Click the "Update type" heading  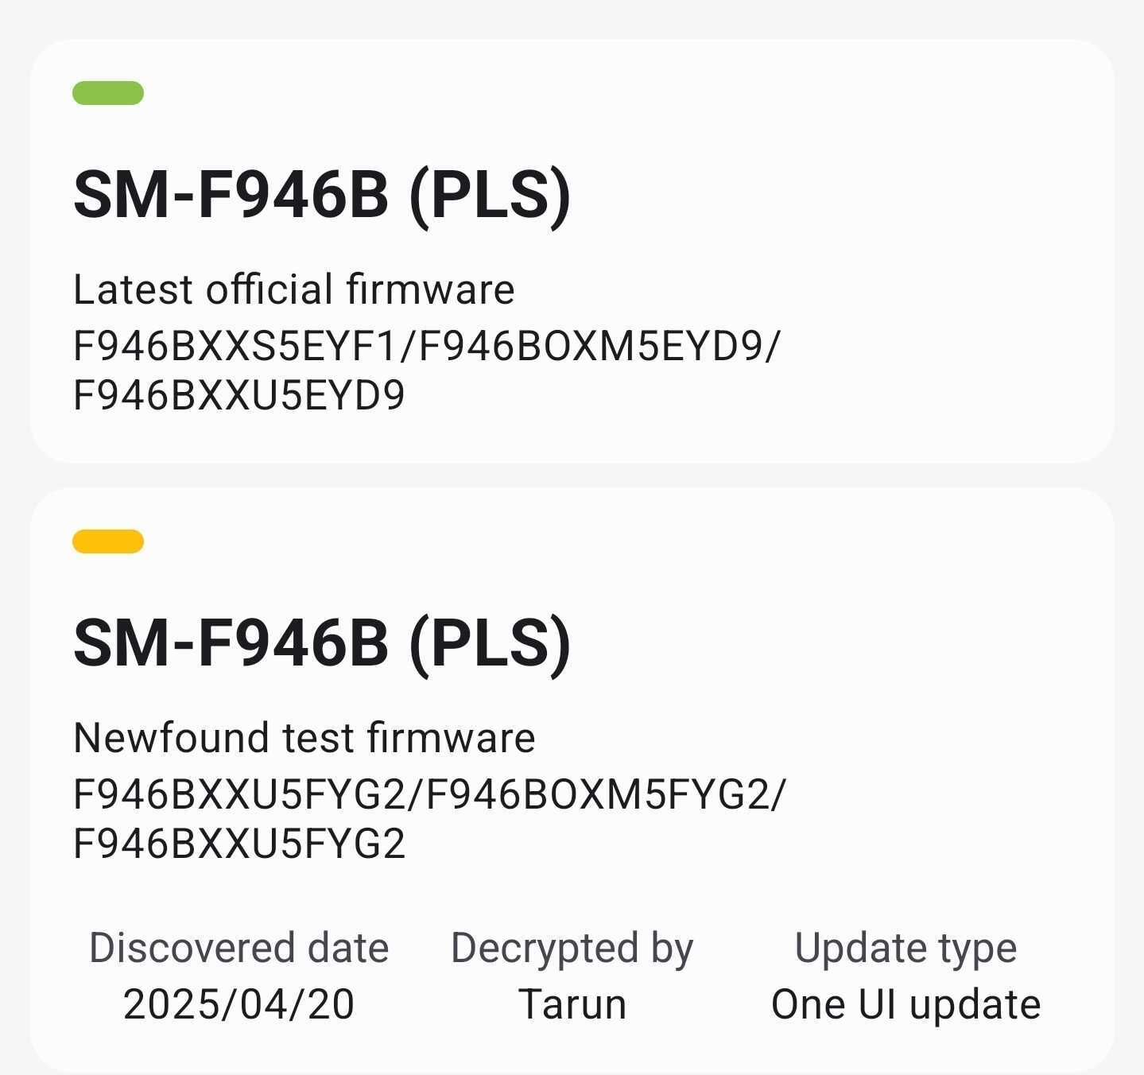click(x=906, y=948)
